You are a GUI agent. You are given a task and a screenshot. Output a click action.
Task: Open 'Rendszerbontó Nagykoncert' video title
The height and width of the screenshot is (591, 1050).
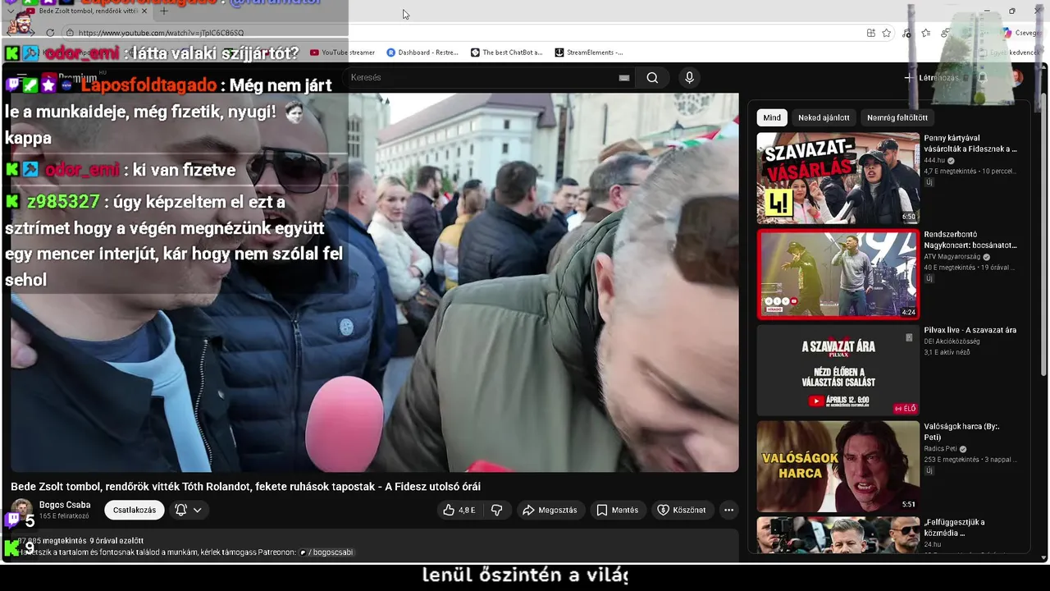pyautogui.click(x=970, y=240)
